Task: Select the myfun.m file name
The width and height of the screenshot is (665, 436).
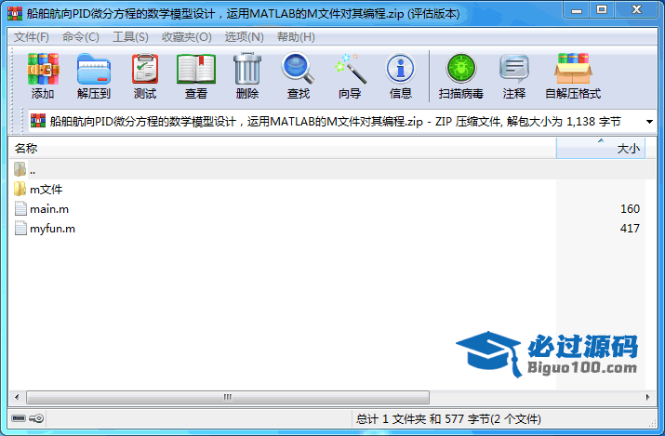Action: pyautogui.click(x=53, y=229)
